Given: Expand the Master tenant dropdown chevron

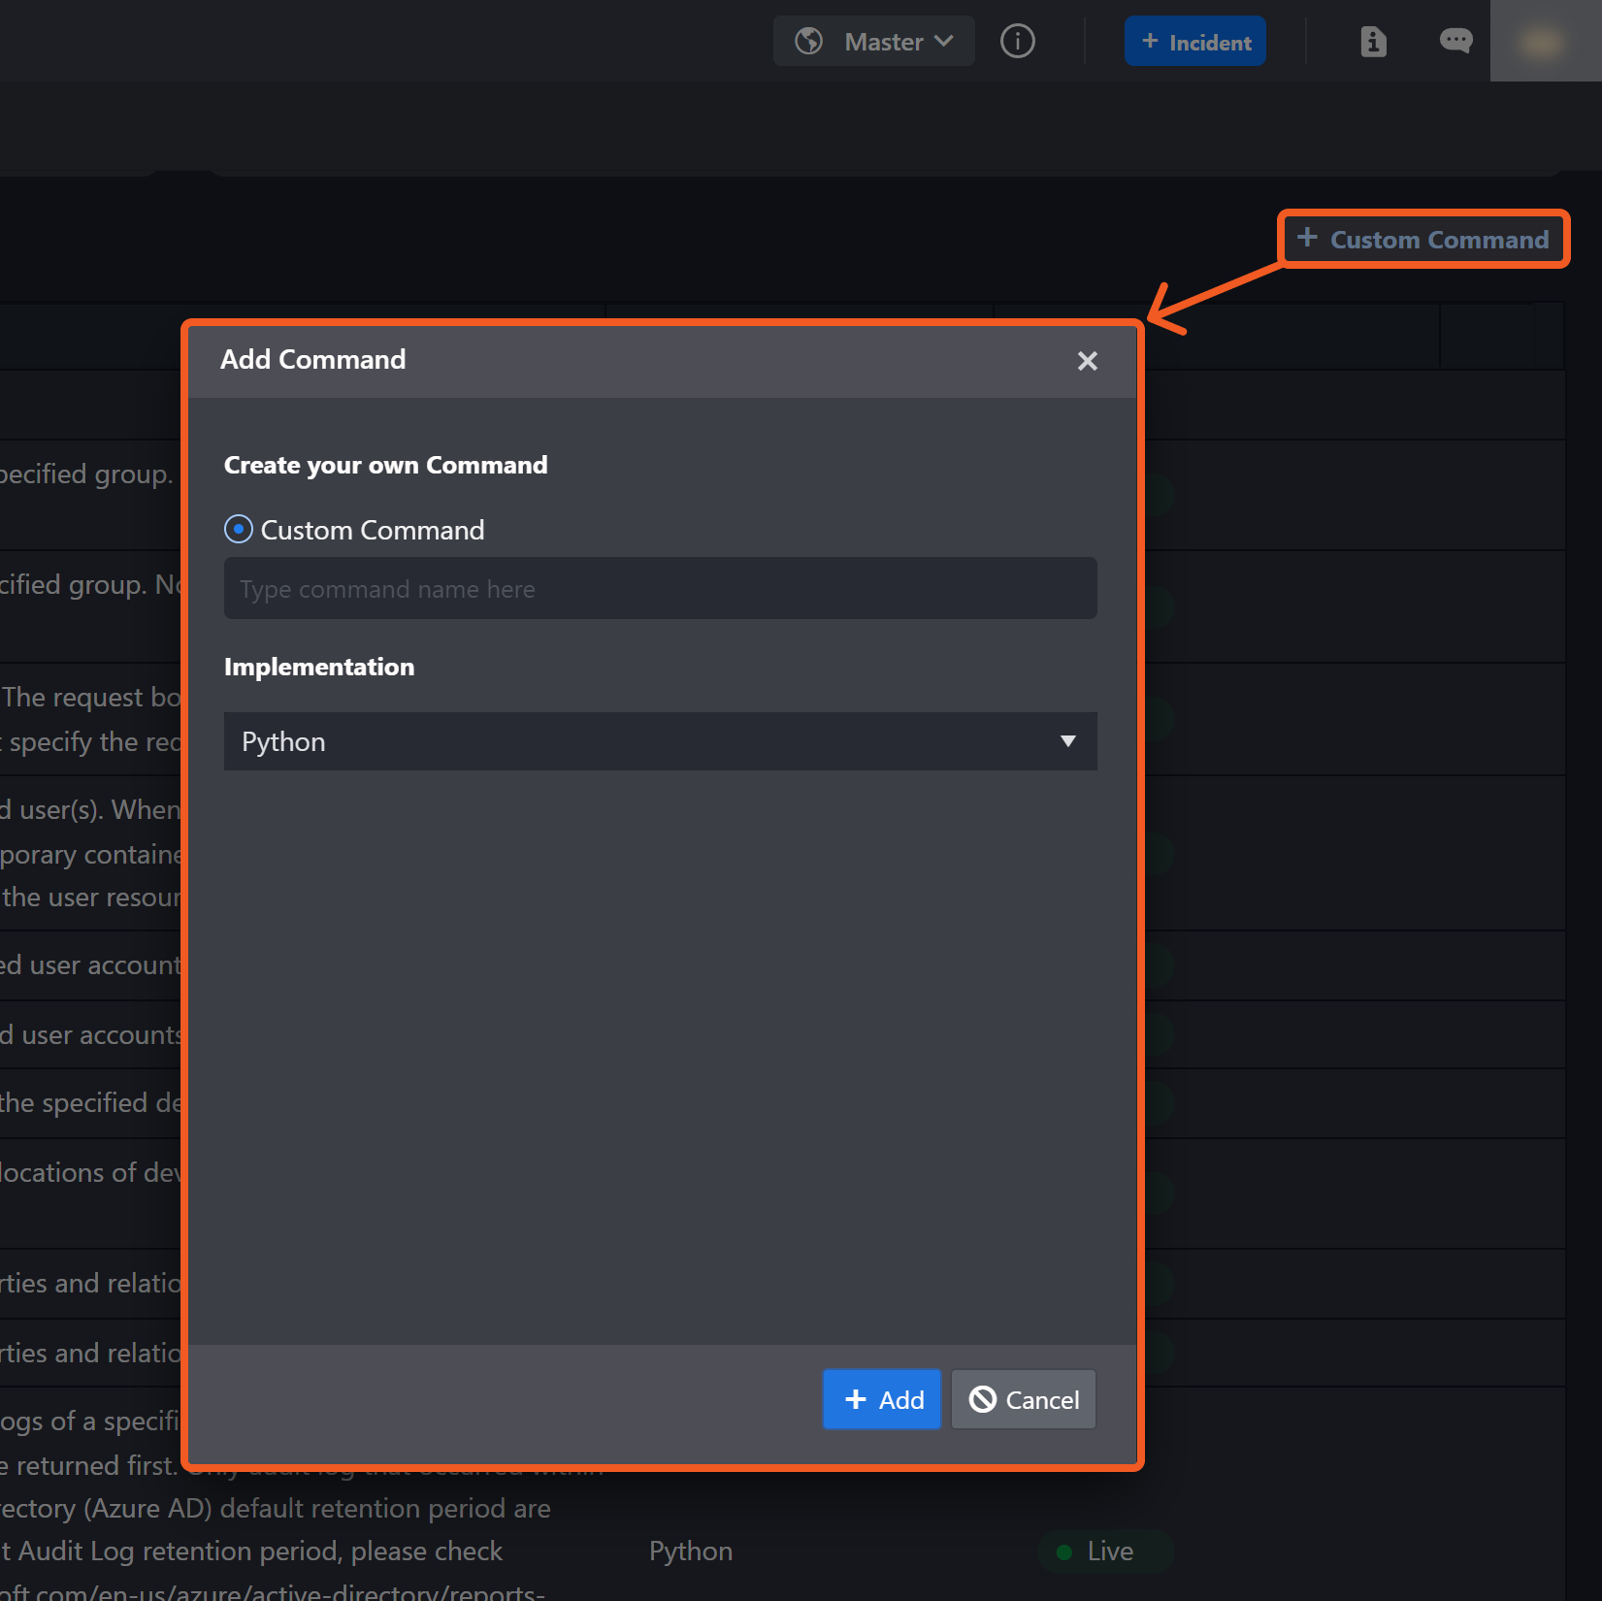Looking at the screenshot, I should pos(943,42).
